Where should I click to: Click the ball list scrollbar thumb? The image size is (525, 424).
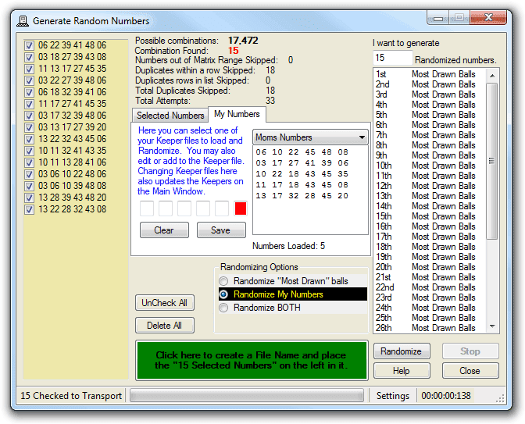[492, 162]
